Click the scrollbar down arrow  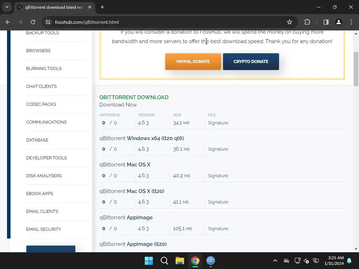coord(356,249)
